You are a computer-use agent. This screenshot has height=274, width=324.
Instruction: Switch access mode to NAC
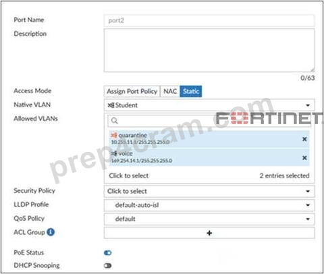170,91
